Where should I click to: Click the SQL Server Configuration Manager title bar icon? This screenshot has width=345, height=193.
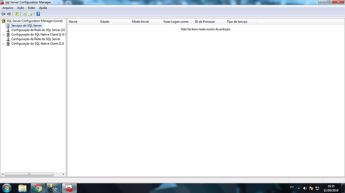pos(2,2)
